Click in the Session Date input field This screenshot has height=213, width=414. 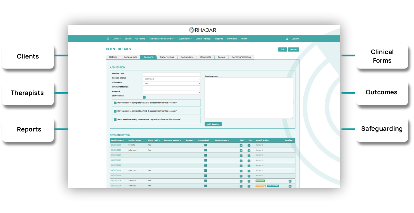point(172,74)
